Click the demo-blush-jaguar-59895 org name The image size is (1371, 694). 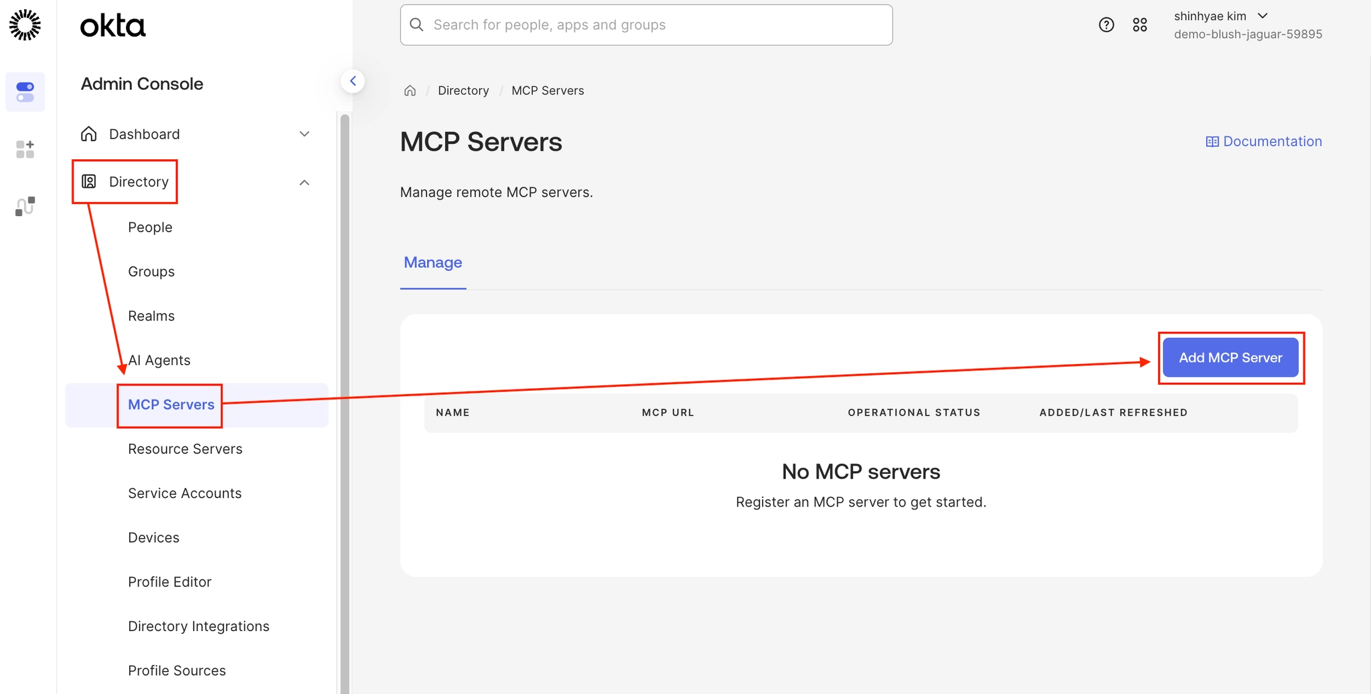pyautogui.click(x=1248, y=34)
